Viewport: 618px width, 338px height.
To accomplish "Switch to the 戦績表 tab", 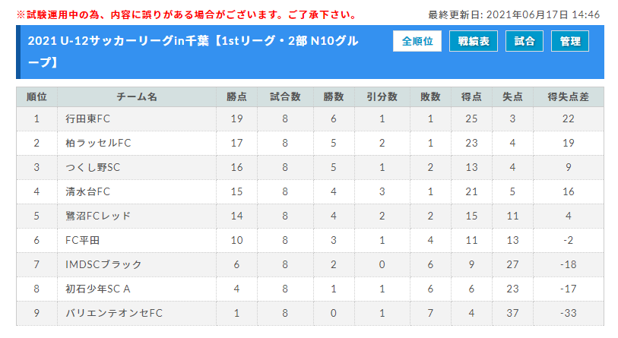I will (x=474, y=41).
